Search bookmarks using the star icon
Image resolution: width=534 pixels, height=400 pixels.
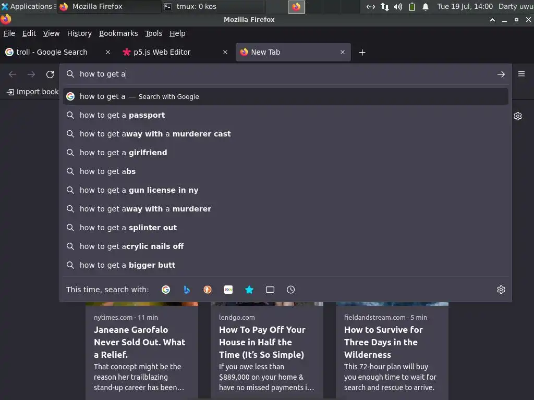click(249, 290)
